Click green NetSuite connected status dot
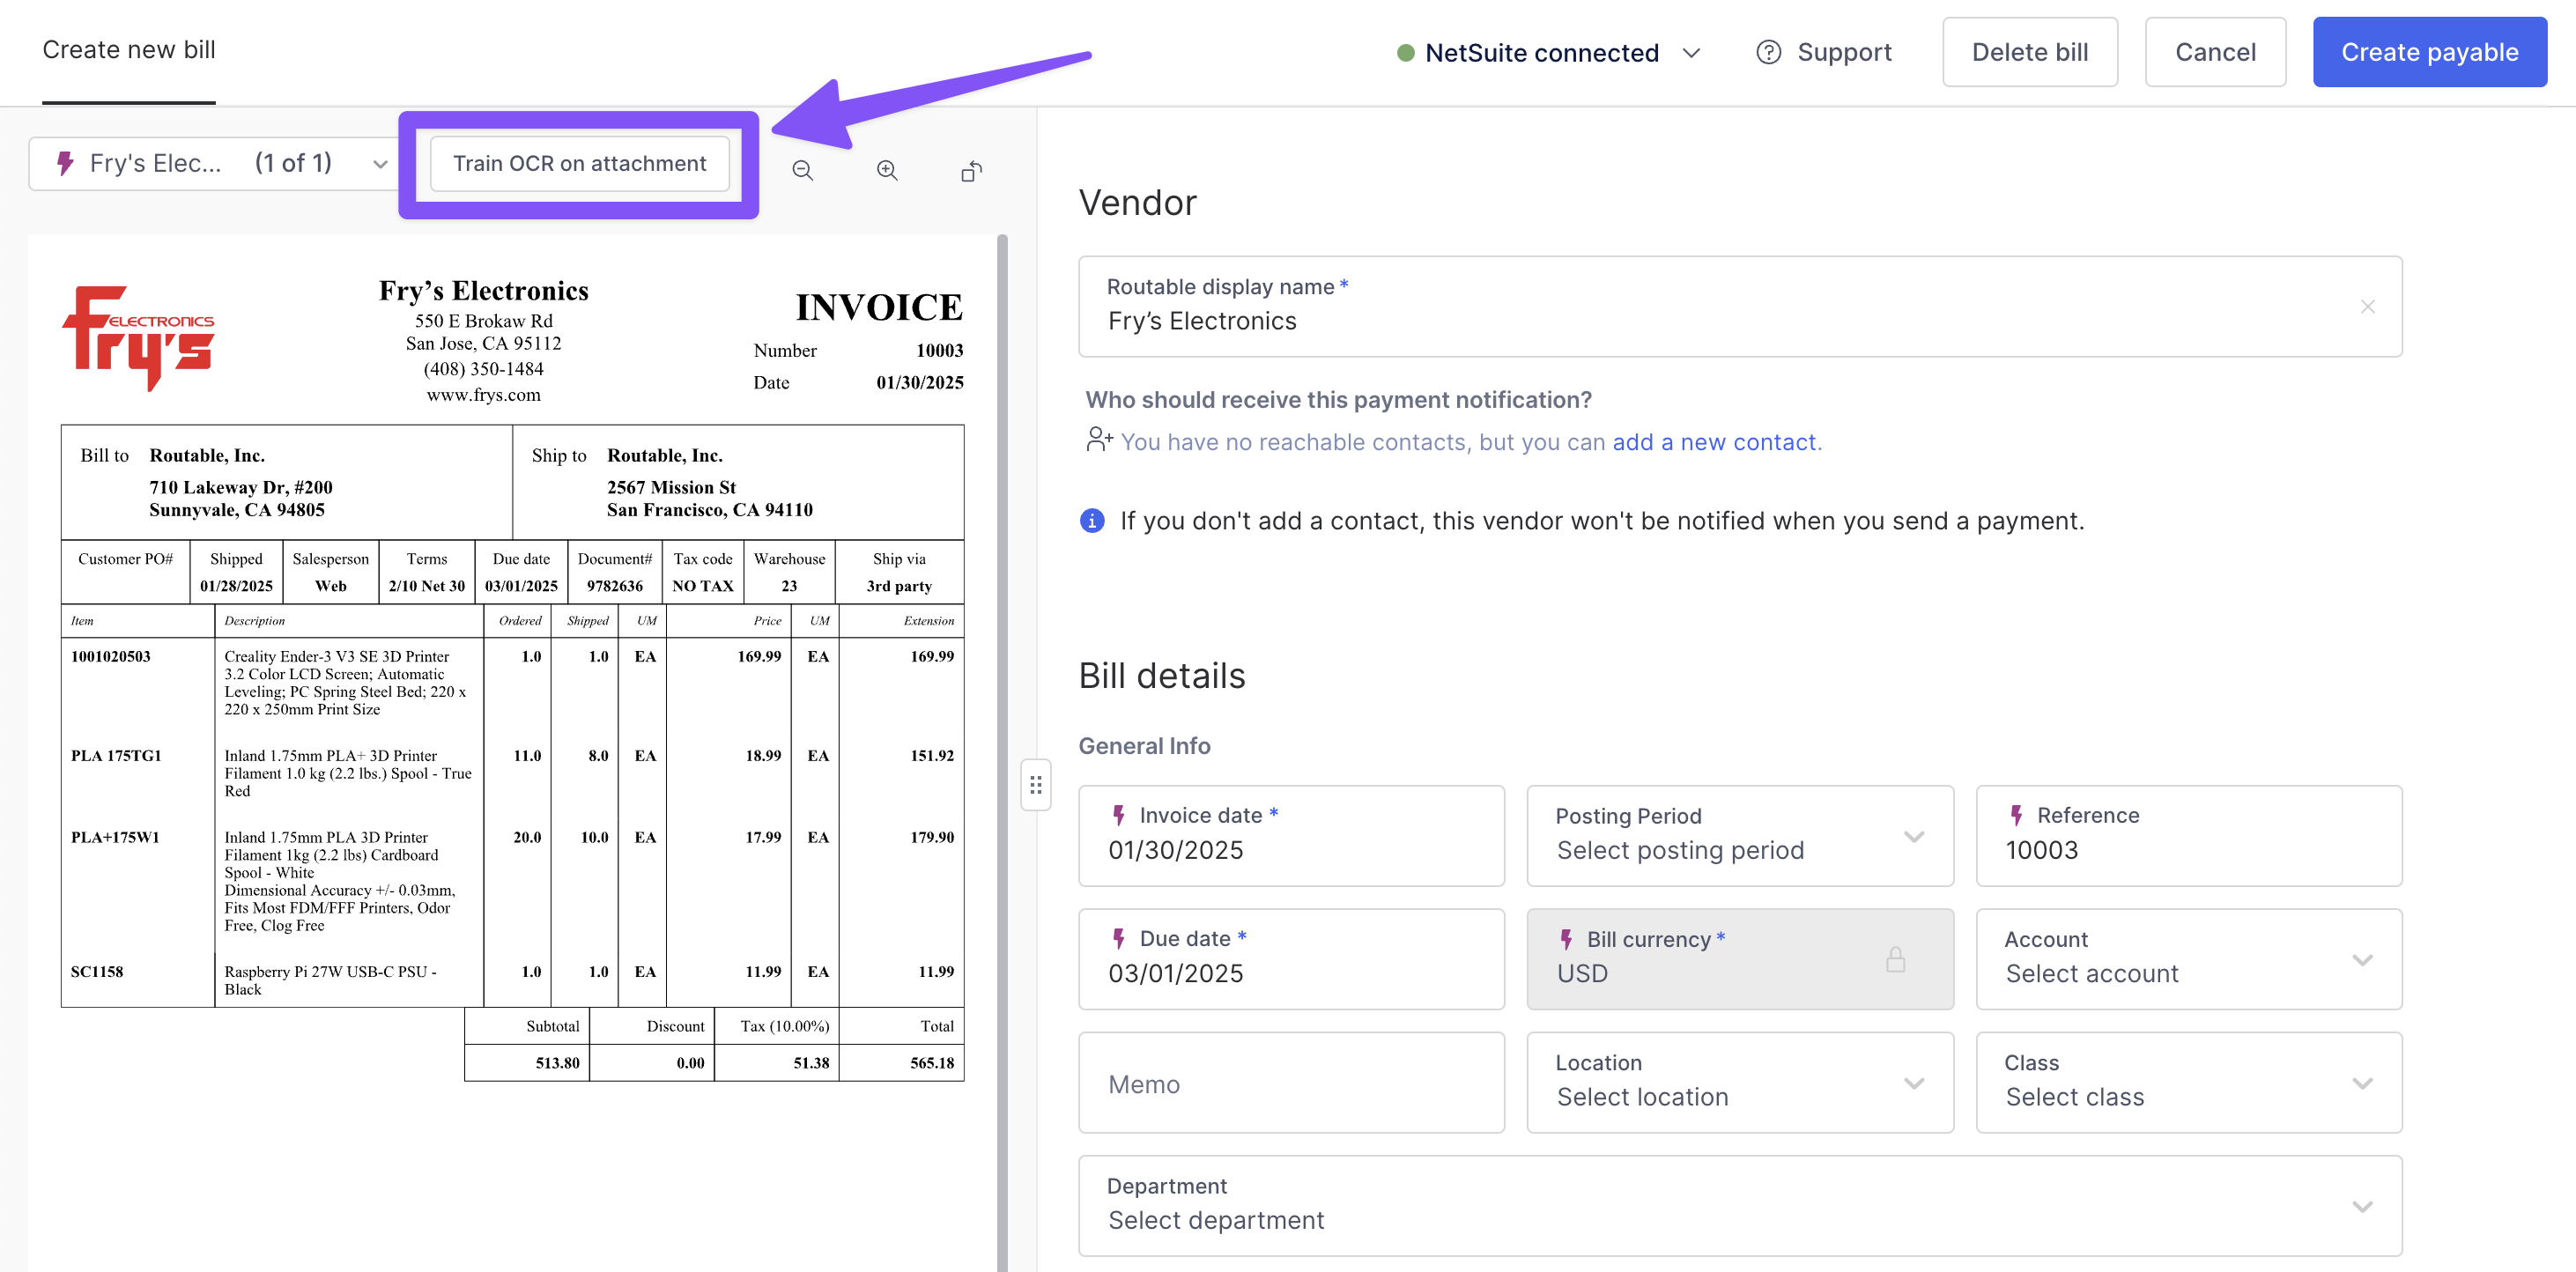Image resolution: width=2576 pixels, height=1272 pixels. click(x=1405, y=53)
